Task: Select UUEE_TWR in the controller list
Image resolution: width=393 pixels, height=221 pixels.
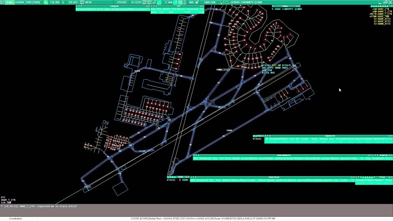Action: point(380,16)
